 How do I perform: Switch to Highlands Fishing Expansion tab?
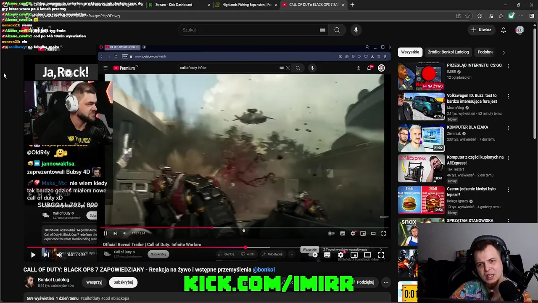coord(246,5)
